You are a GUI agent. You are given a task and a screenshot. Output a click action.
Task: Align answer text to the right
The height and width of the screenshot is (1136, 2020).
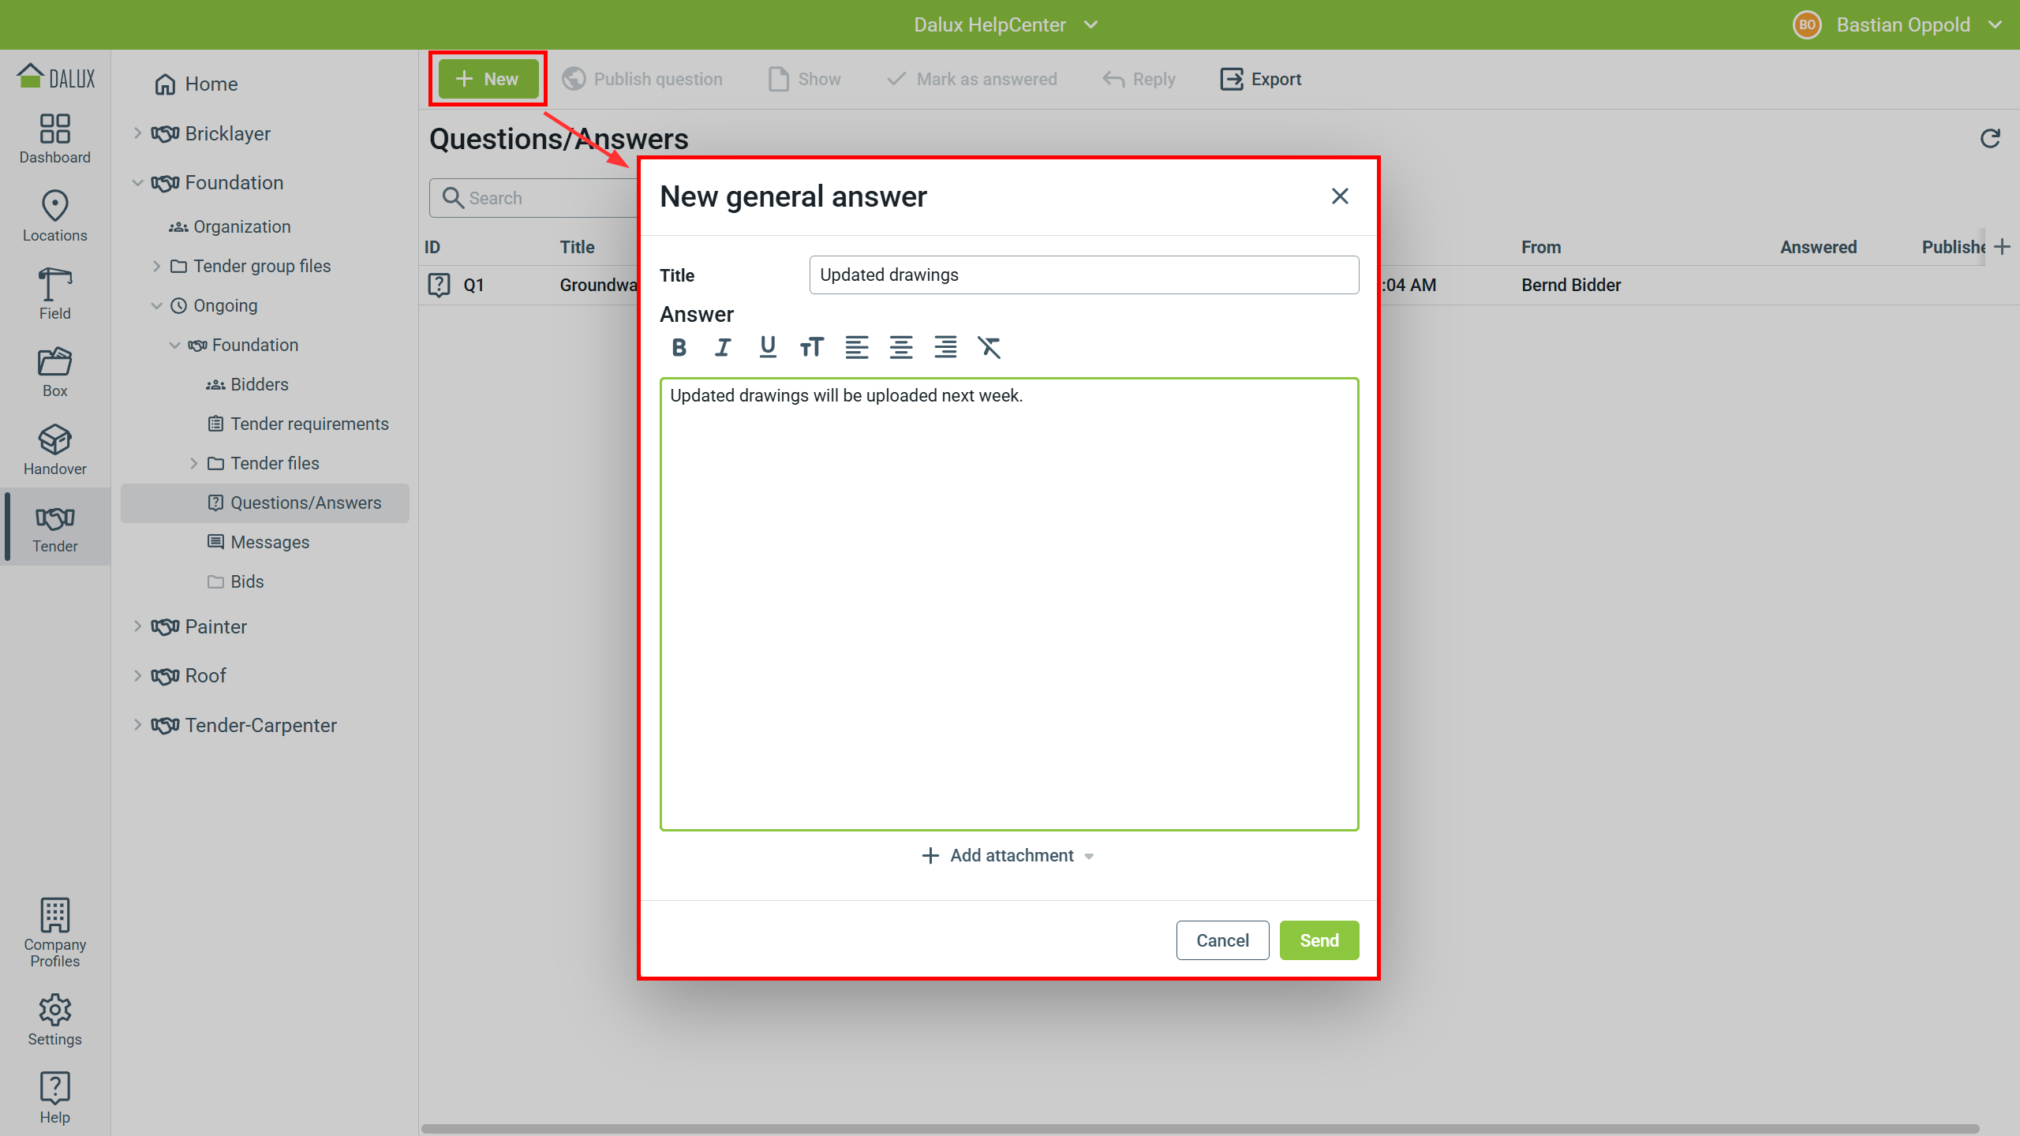(945, 347)
